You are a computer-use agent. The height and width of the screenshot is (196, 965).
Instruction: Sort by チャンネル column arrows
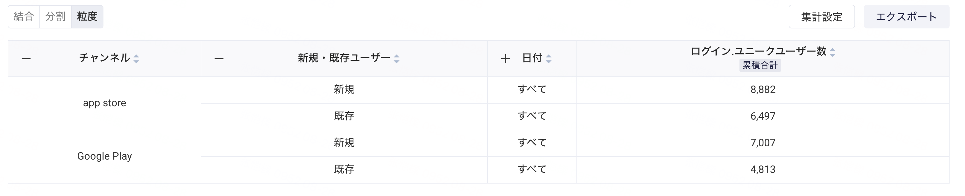(136, 59)
